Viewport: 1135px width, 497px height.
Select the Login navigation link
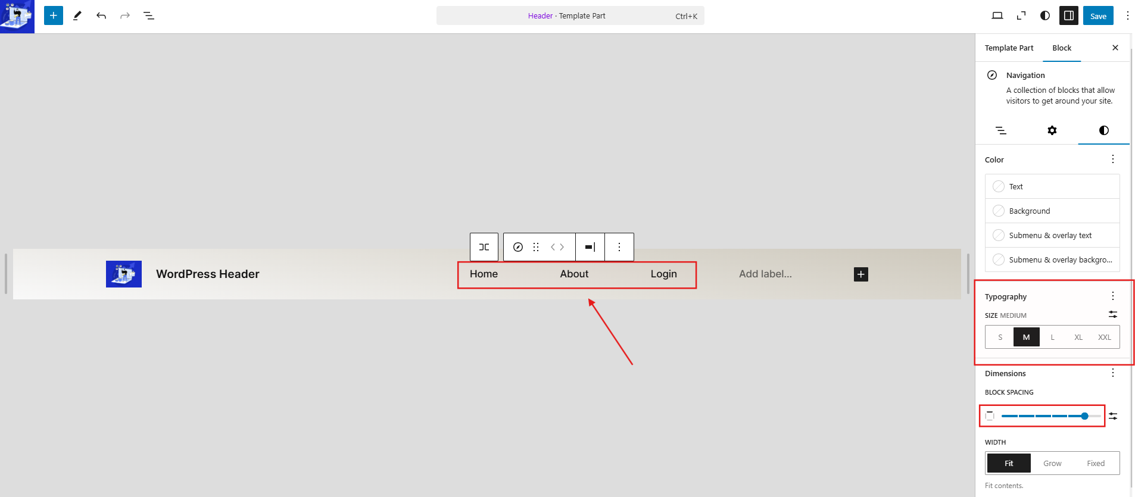pyautogui.click(x=663, y=274)
